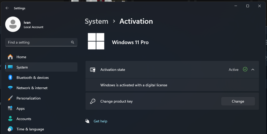267x134 pixels.
Task: Click 'Windows is activated with a digital license'
Action: click(x=134, y=85)
